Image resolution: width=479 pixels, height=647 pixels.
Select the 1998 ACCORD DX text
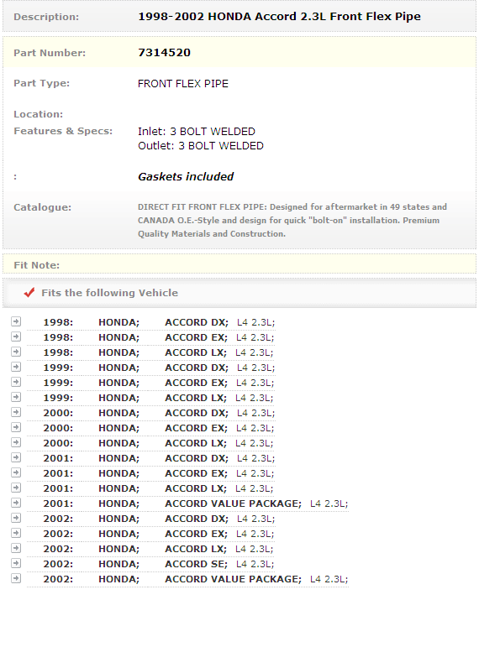(197, 322)
